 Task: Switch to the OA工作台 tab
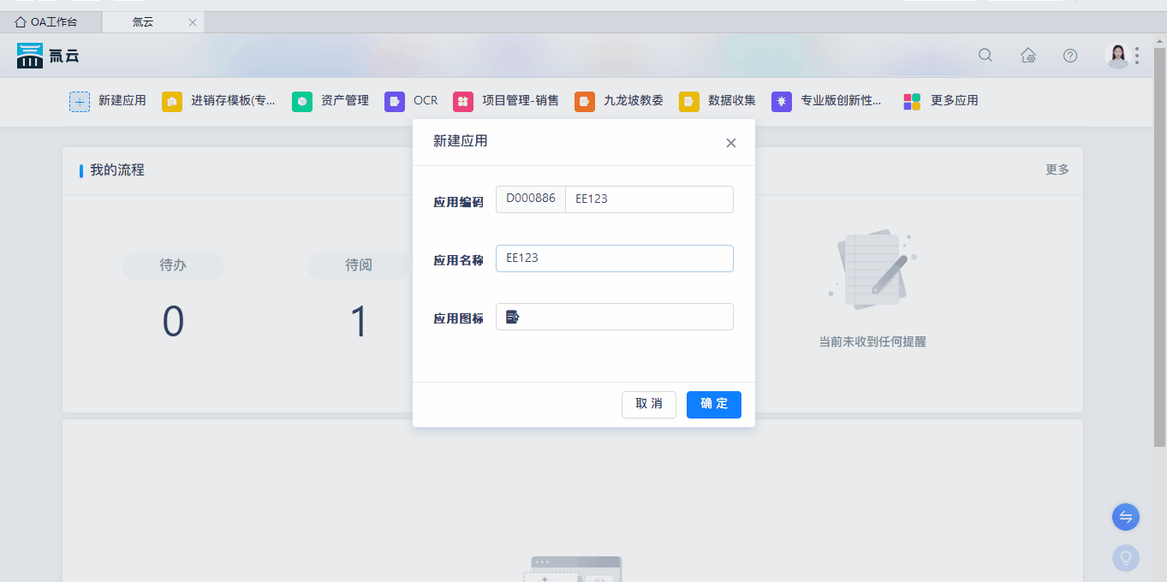pos(51,22)
